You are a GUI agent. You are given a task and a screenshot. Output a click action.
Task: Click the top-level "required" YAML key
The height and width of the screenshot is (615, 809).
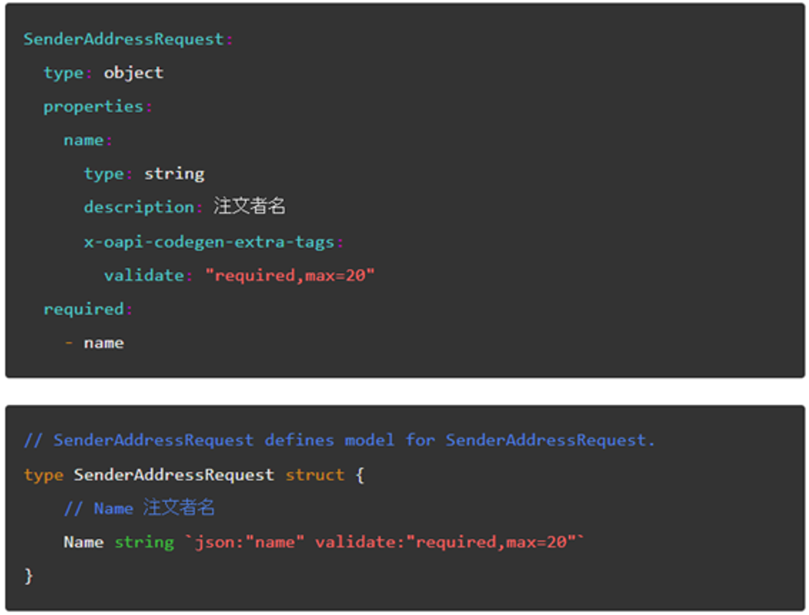(x=84, y=309)
